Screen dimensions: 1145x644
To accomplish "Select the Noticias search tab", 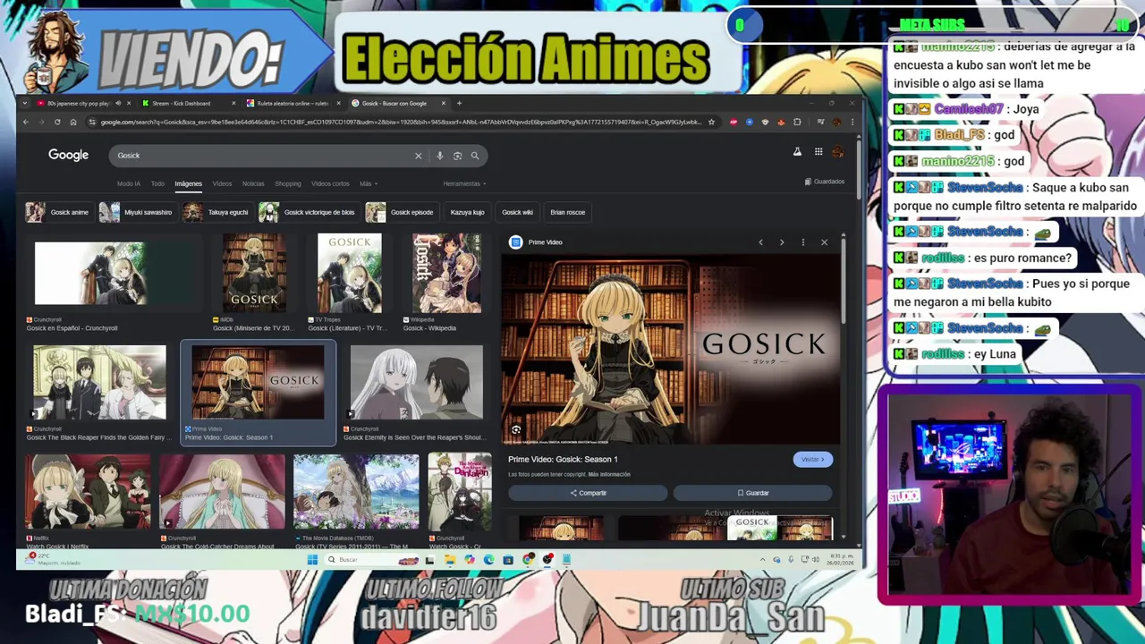I will click(x=253, y=183).
